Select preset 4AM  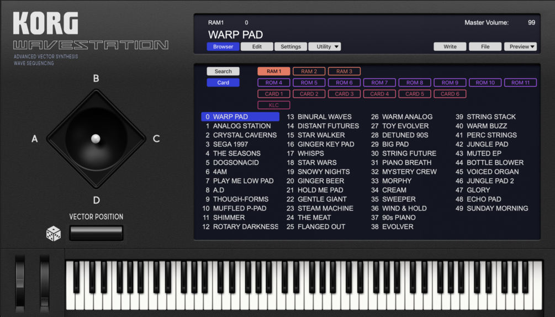click(x=220, y=172)
